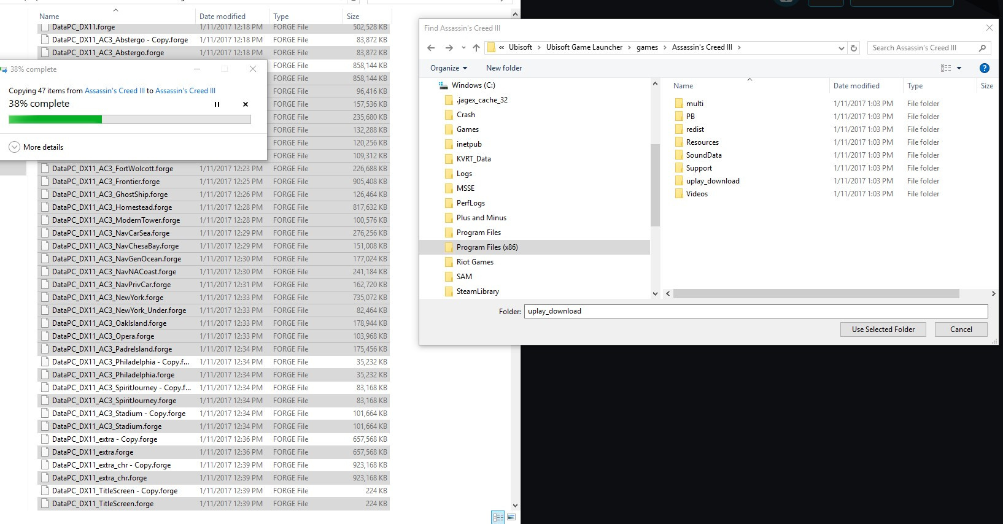Viewport: 1003px width, 524px height.
Task: Click the Folder name text field
Action: click(x=756, y=311)
